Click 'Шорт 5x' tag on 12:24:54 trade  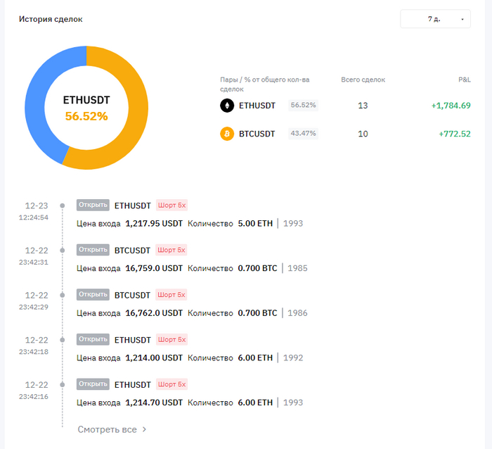pos(171,205)
